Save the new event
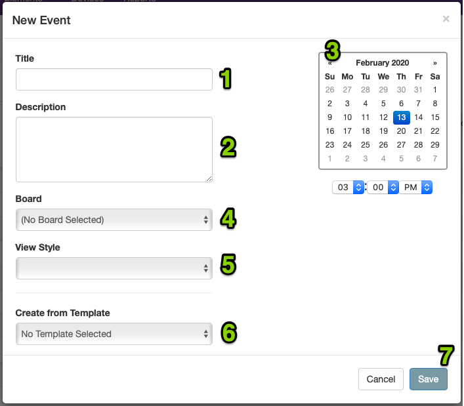The image size is (464, 406). click(428, 379)
